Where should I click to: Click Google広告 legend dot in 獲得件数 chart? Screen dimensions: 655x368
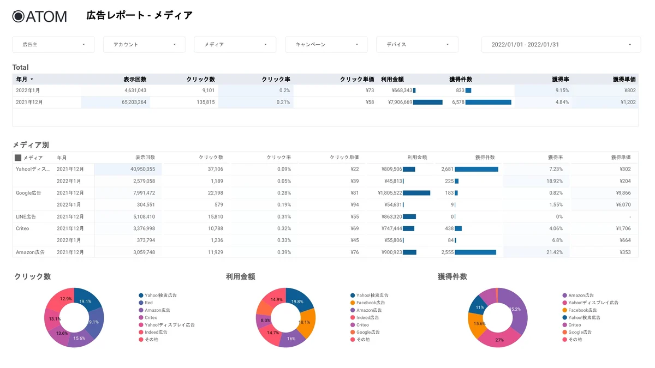pyautogui.click(x=564, y=332)
